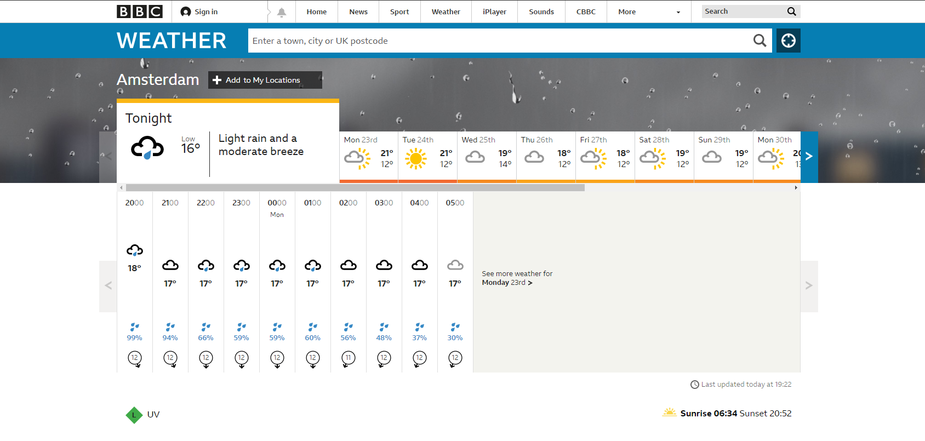Open the Sounds menu item
This screenshot has height=441, width=925.
(x=541, y=12)
